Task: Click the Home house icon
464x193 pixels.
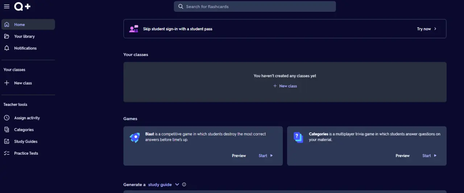Action: 7,25
